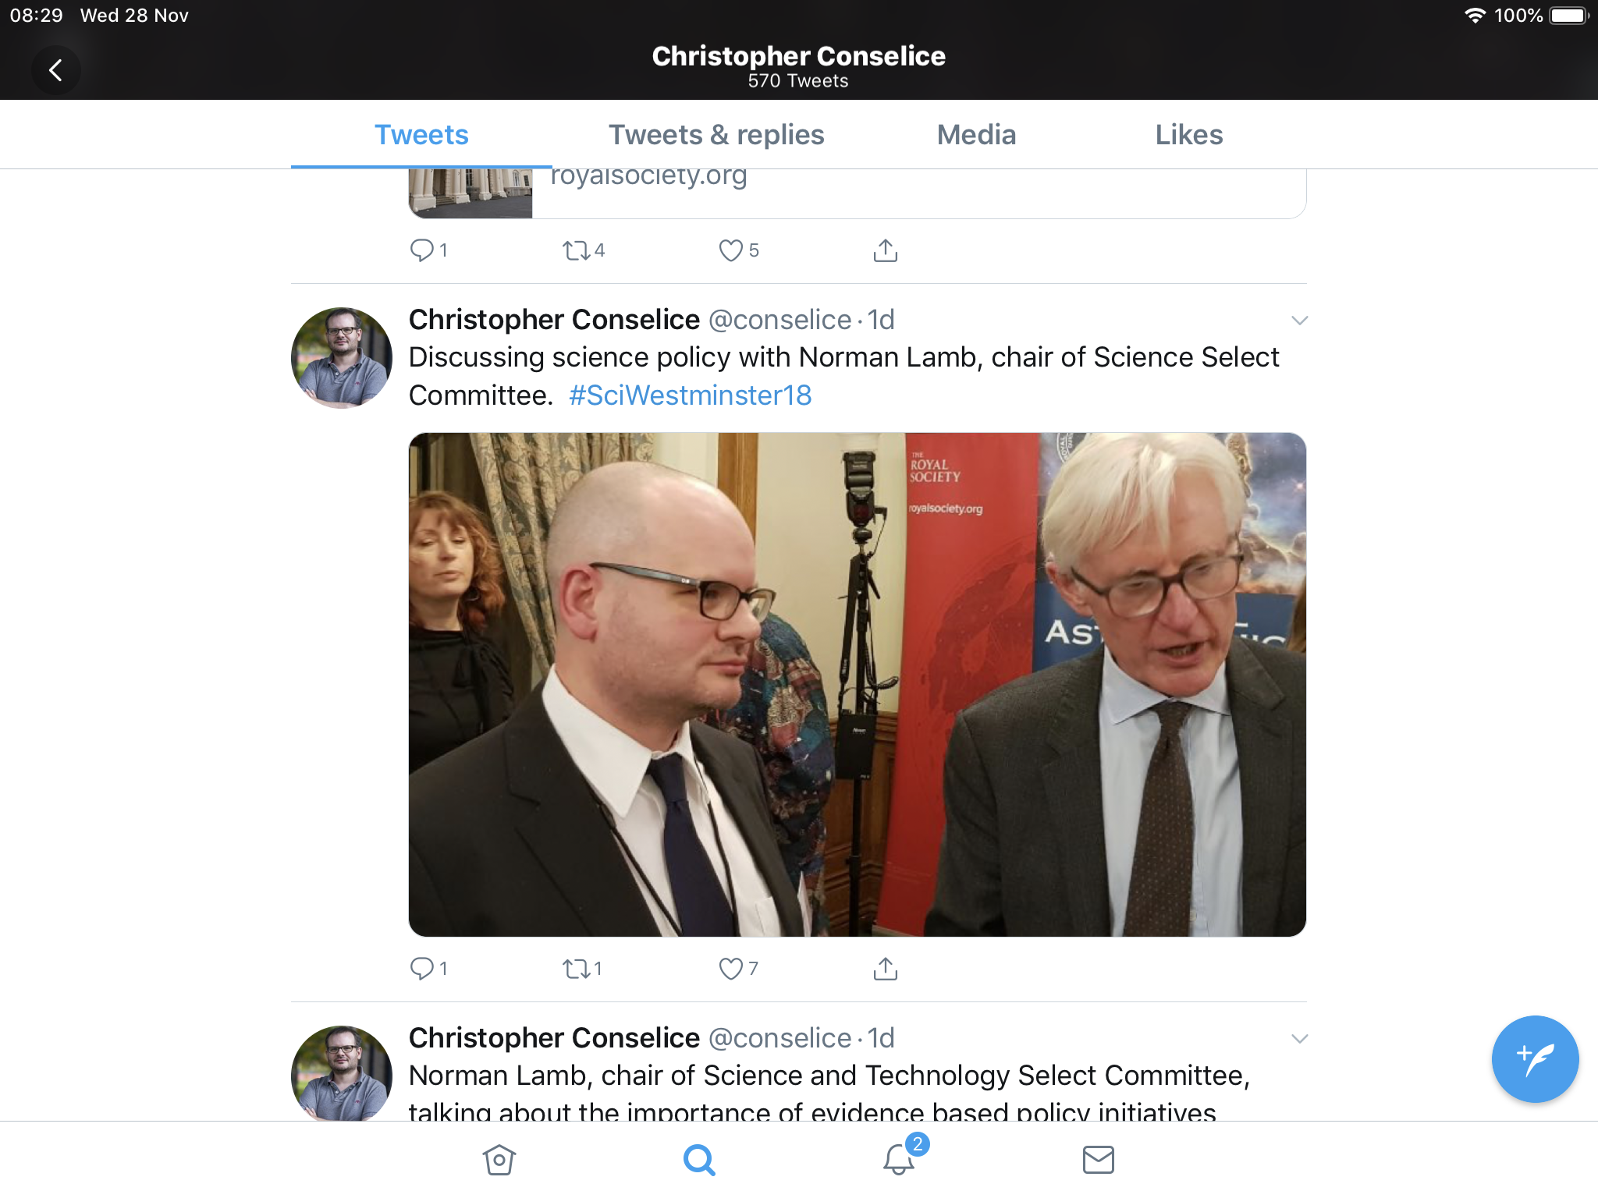
Task: Open the Messages envelope icon
Action: point(1099,1160)
